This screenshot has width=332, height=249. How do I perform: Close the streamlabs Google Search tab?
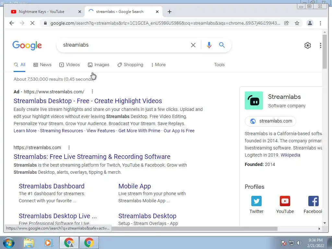(x=157, y=12)
